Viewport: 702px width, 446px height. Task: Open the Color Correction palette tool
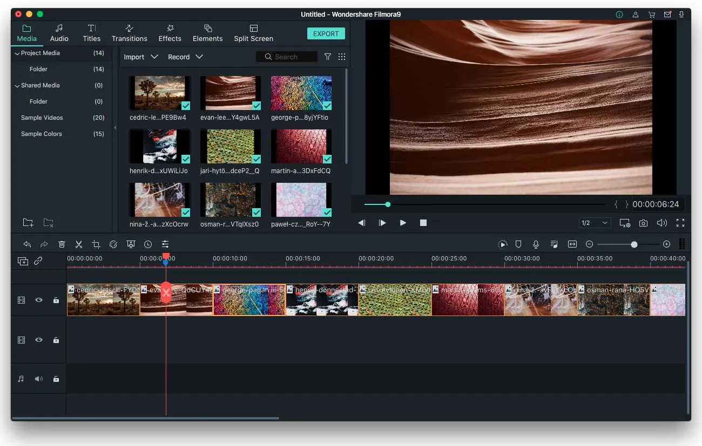tap(113, 244)
